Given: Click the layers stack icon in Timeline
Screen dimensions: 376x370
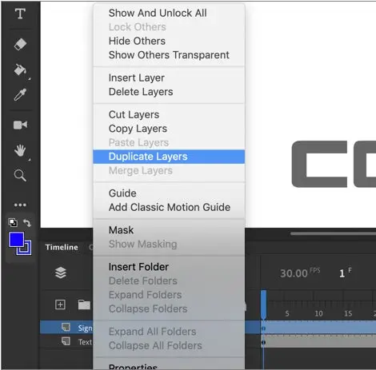Looking at the screenshot, I should [x=61, y=273].
